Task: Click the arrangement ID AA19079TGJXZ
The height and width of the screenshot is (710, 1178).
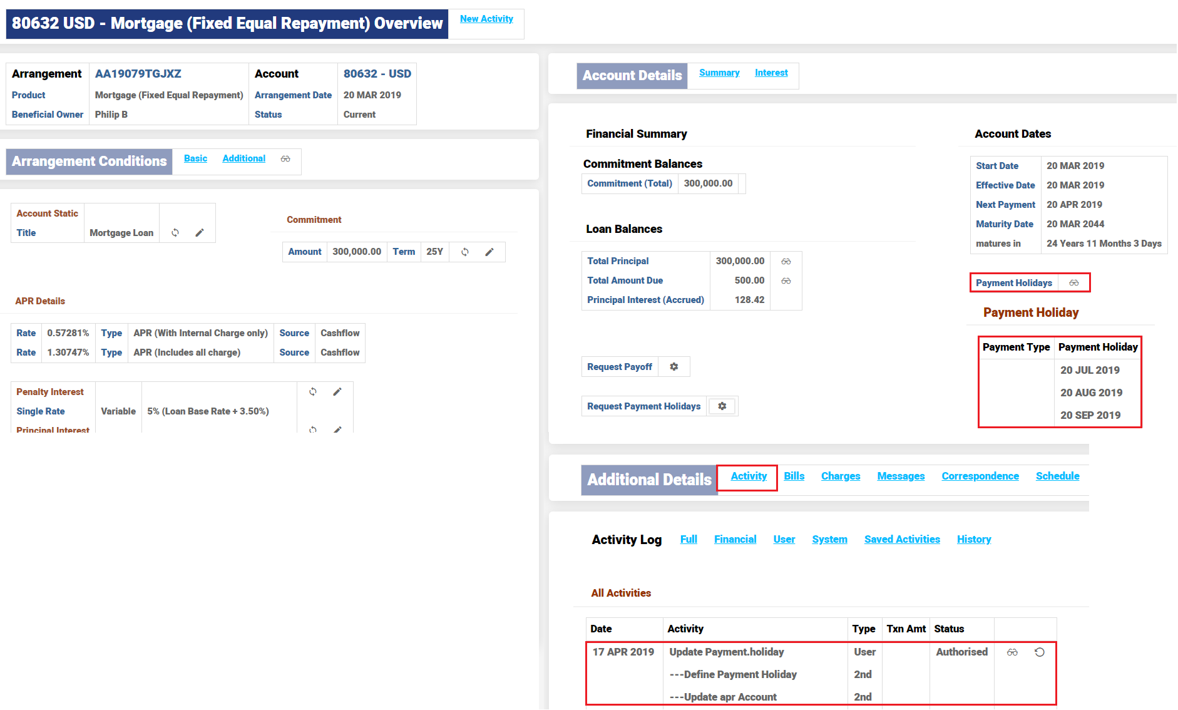Action: click(138, 74)
